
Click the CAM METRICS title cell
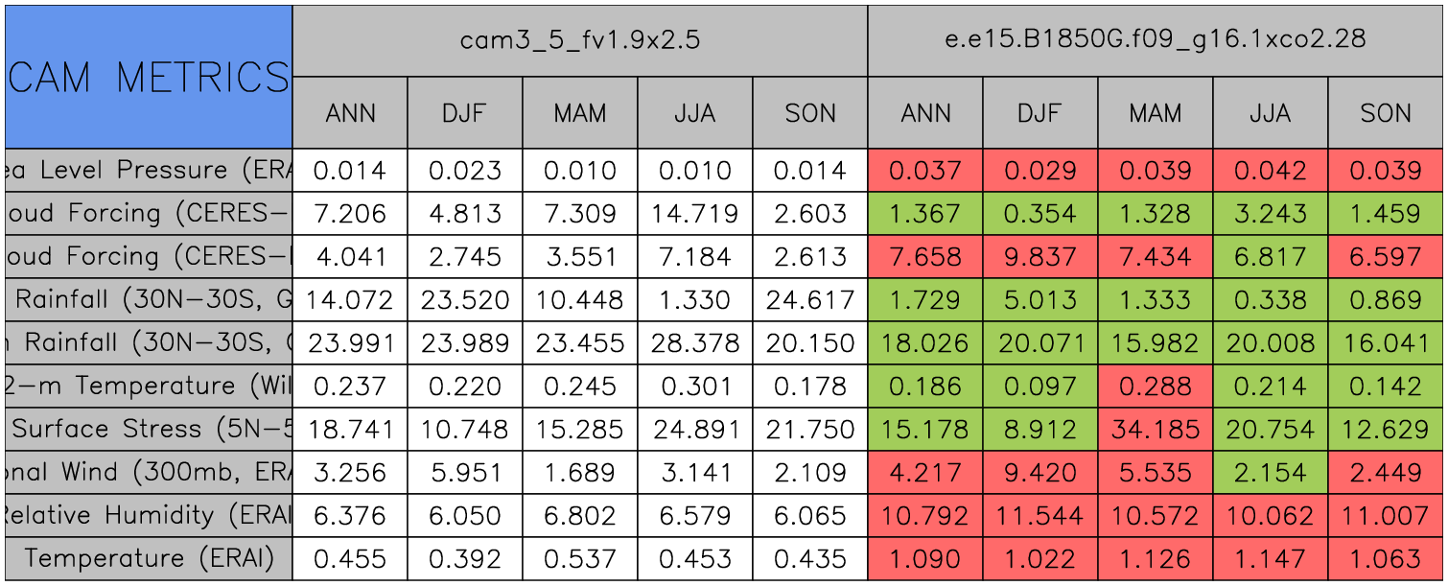149,77
